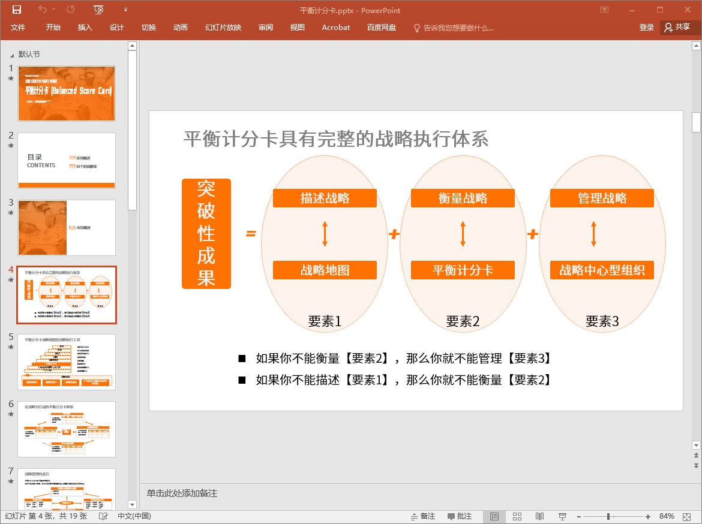Click the 共享 share button
702x524 pixels.
tap(677, 28)
